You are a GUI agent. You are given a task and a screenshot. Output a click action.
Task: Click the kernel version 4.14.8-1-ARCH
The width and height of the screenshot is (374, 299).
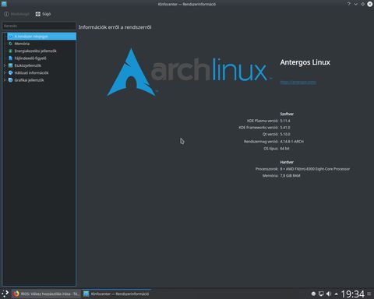291,142
